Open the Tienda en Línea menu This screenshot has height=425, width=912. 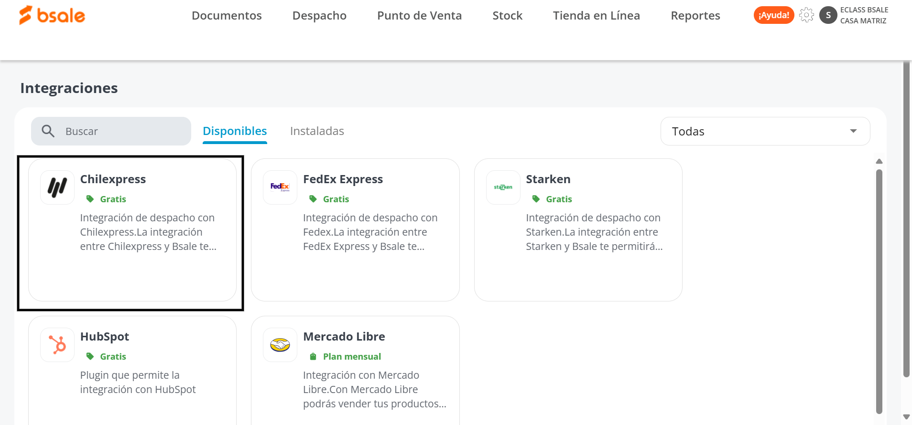(x=596, y=16)
